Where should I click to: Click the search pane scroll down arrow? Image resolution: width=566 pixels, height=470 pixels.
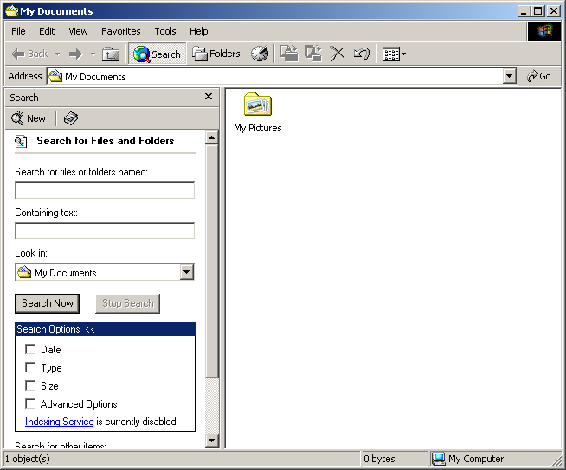(212, 441)
